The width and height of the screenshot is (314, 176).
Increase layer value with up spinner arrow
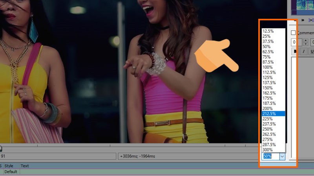click(305, 40)
